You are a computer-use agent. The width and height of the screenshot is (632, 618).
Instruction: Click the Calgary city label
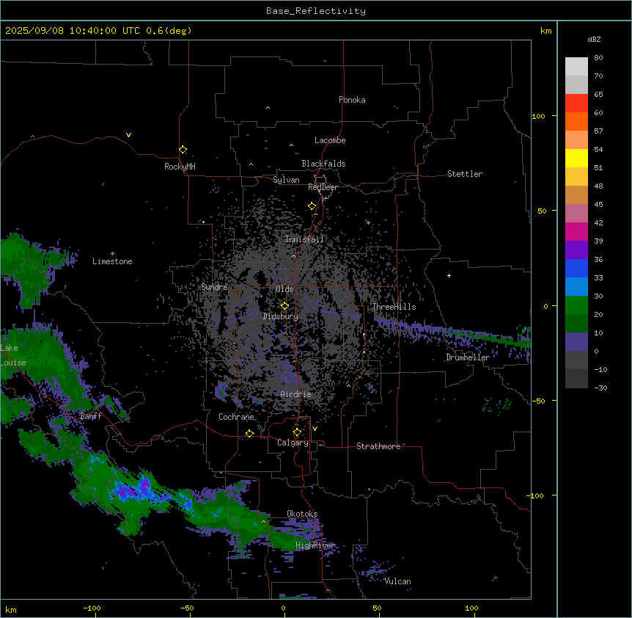click(293, 443)
